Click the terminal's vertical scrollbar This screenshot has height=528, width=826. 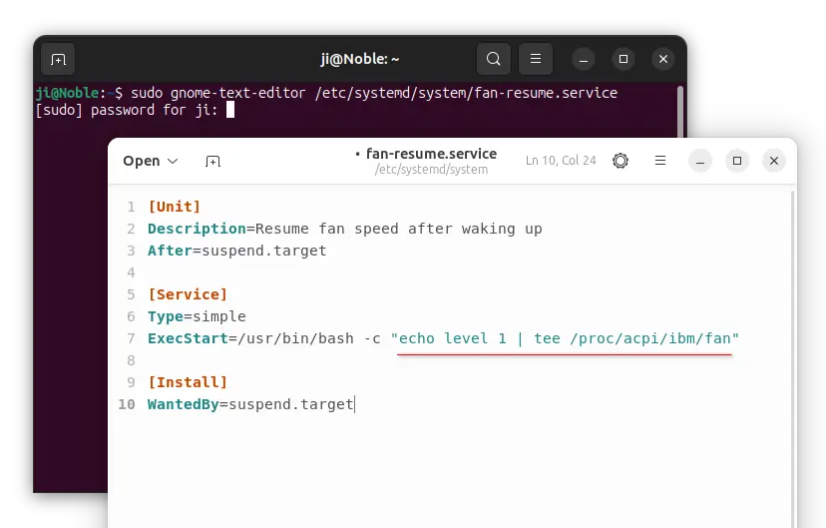point(680,112)
